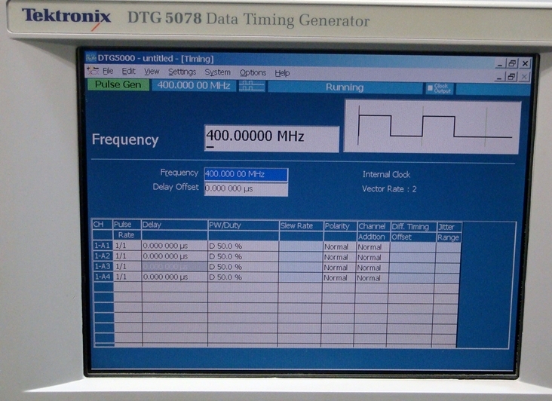Viewport: 552px width, 401px height.
Task: Restore down the DTG5000 main window
Action: click(512, 63)
